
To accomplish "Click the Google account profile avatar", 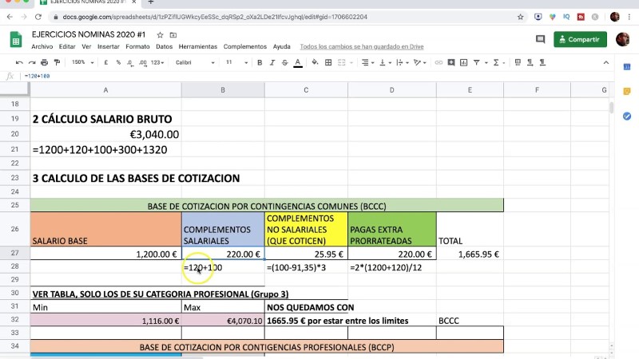I will [x=622, y=39].
